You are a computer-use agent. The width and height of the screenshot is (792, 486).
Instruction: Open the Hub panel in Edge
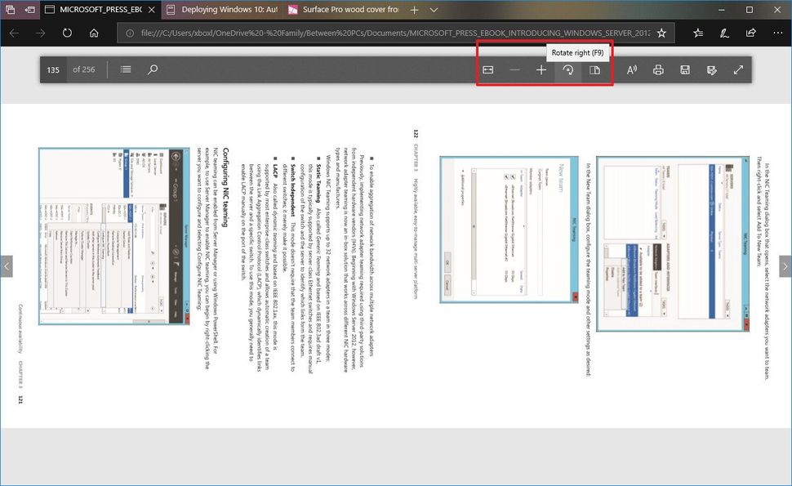point(697,33)
